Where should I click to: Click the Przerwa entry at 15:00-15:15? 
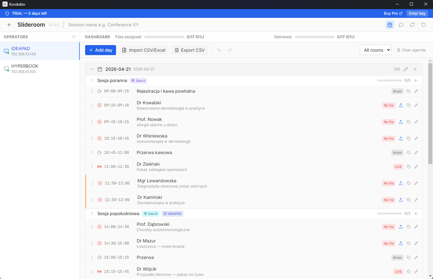[x=254, y=257]
